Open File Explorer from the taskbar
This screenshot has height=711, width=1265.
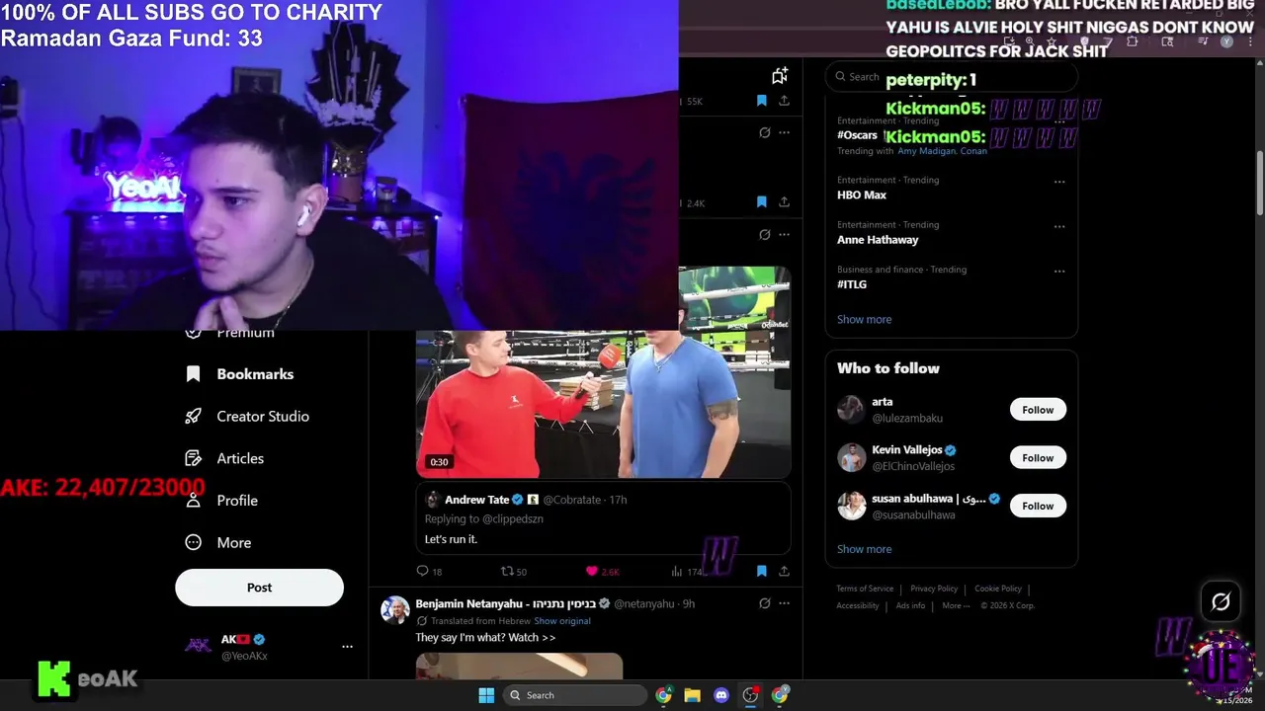692,695
